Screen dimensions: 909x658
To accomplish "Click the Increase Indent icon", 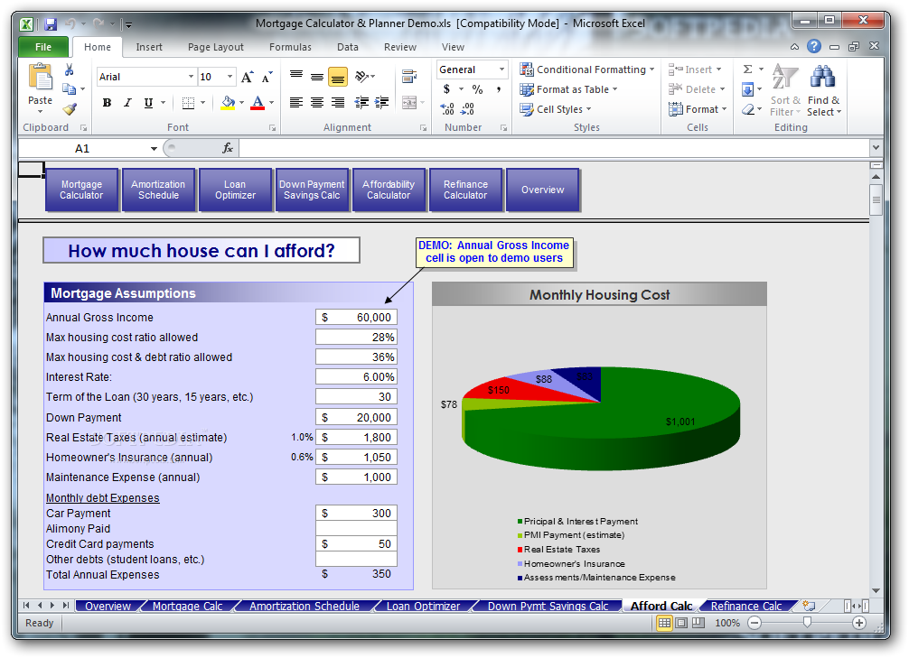I will click(x=381, y=103).
